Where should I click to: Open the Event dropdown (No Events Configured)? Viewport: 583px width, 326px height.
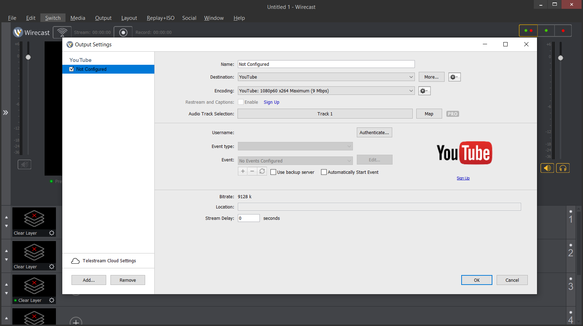[x=295, y=161]
